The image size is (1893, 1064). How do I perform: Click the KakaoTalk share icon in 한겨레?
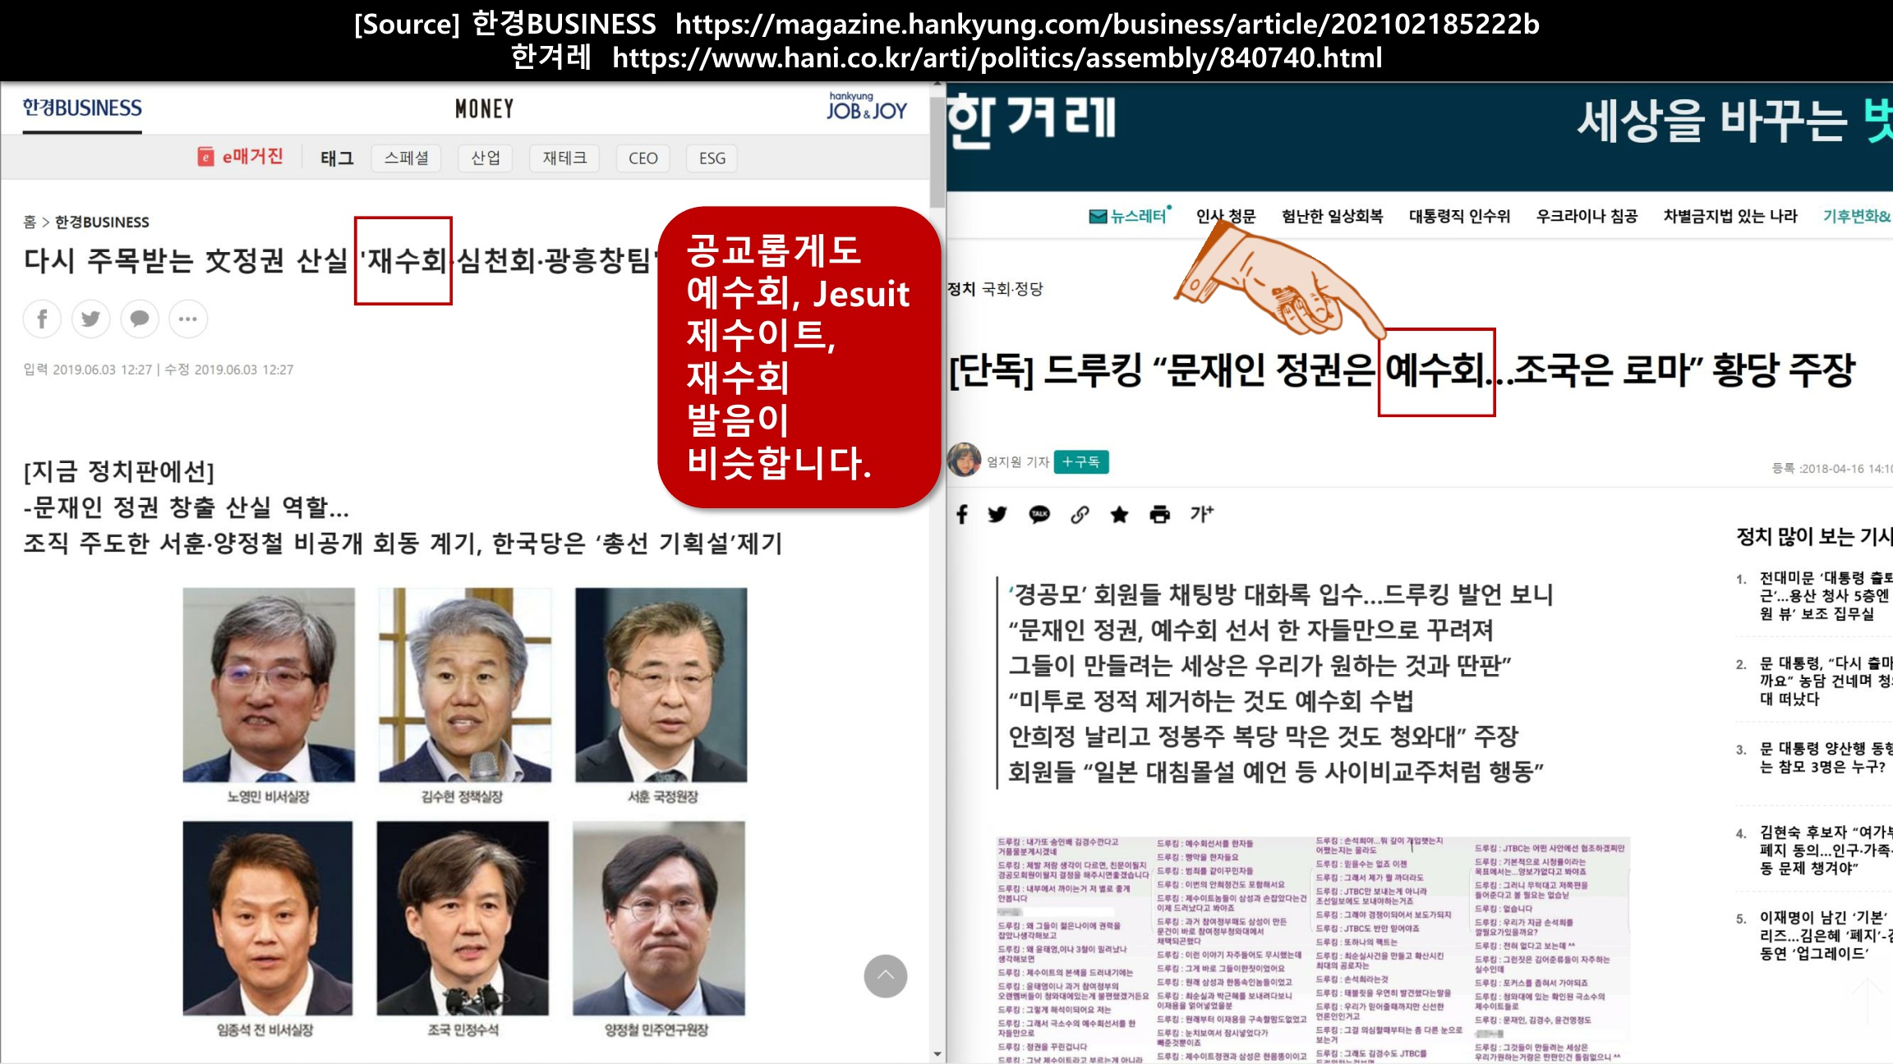(1039, 514)
